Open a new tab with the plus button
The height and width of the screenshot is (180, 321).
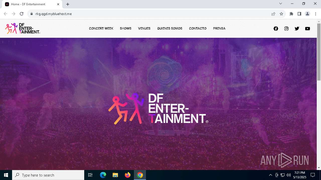click(68, 4)
